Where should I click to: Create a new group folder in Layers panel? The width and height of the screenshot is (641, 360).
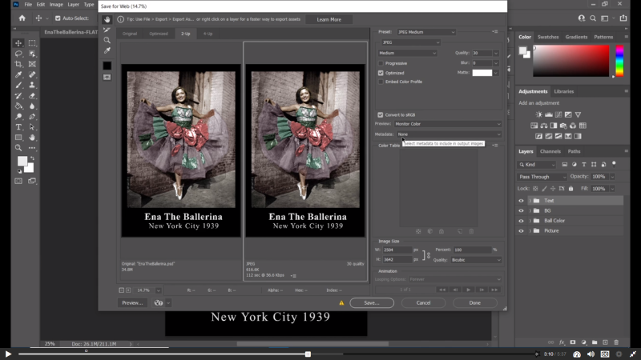[x=595, y=342]
